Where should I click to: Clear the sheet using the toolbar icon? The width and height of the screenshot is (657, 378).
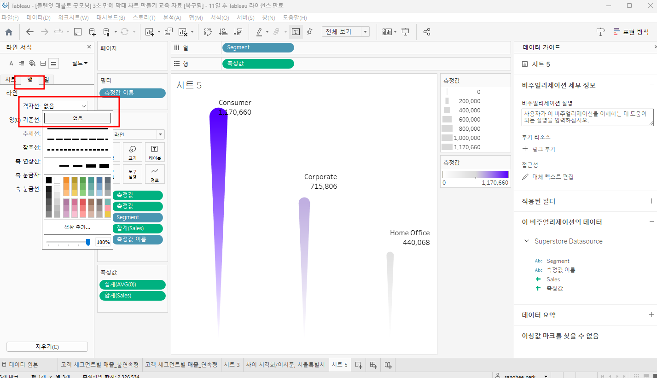point(182,32)
